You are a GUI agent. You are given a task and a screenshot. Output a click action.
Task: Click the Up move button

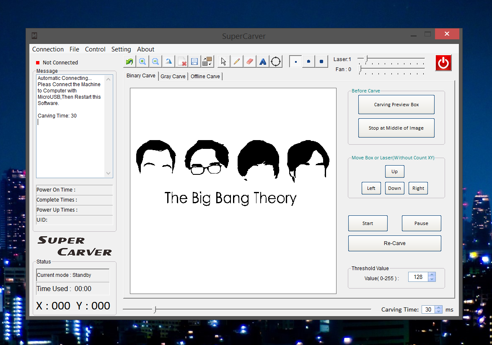[394, 171]
